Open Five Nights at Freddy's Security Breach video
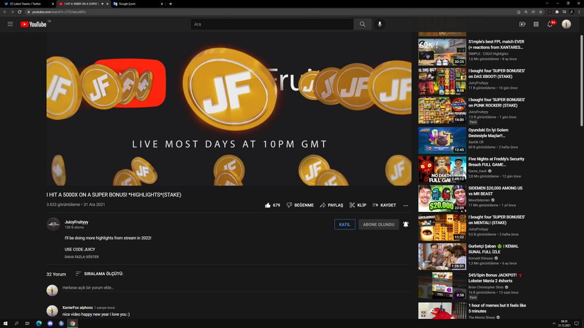Viewport: 584px width, 328px height. pyautogui.click(x=496, y=162)
